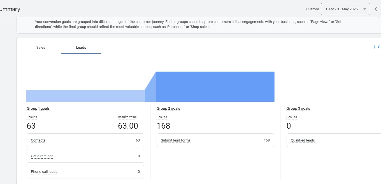Open the Contacts goal row
The height and width of the screenshot is (184, 381).
click(85, 140)
